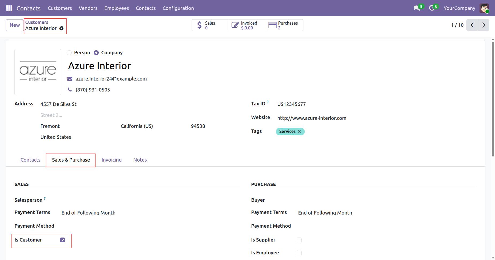Click the Azure Interior logo image
The height and width of the screenshot is (260, 495).
pyautogui.click(x=38, y=72)
